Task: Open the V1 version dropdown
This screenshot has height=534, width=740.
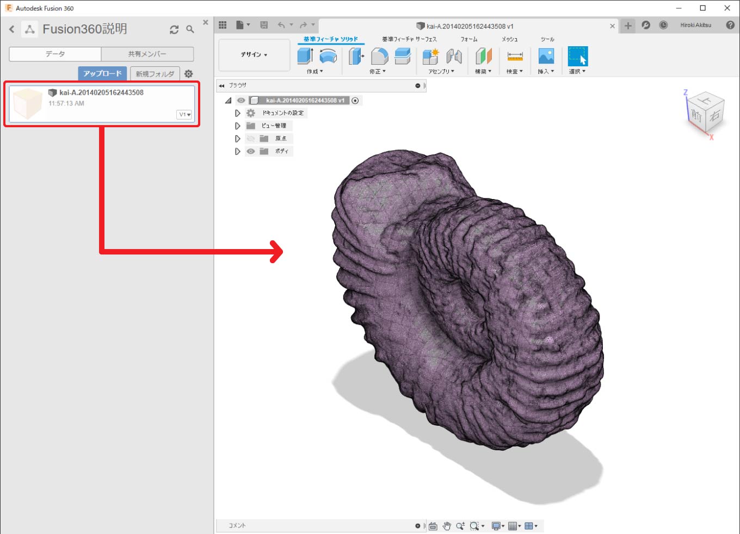Action: 184,115
